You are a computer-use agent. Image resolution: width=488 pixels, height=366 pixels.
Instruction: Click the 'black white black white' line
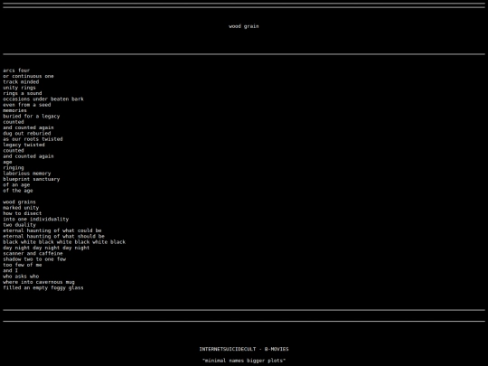pos(64,242)
